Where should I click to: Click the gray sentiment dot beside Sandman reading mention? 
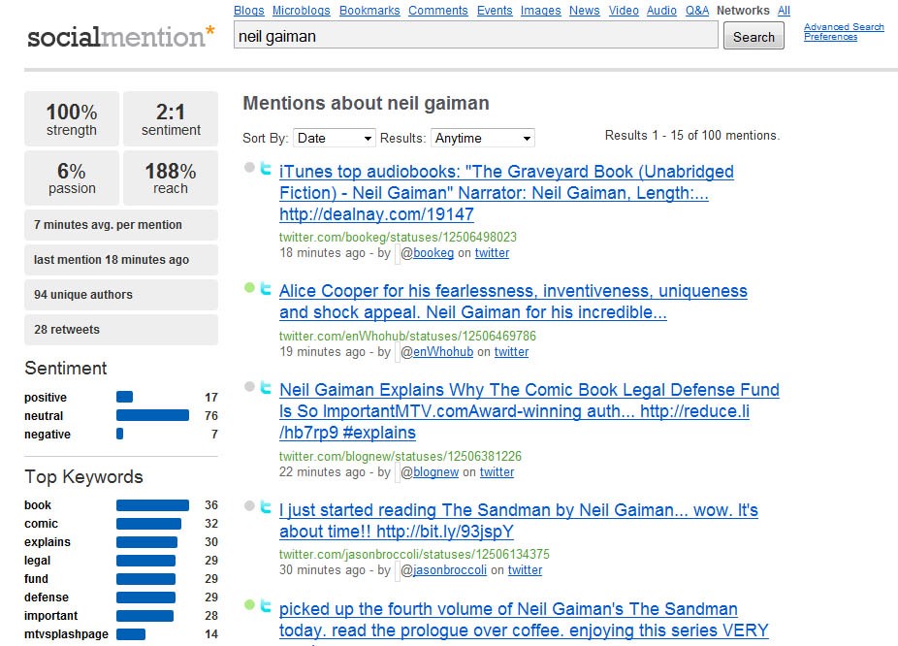(249, 505)
